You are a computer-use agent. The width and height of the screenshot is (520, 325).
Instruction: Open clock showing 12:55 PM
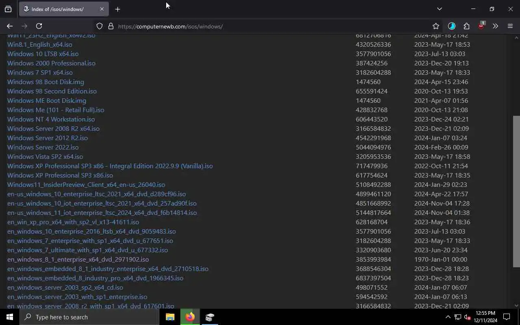click(485, 317)
